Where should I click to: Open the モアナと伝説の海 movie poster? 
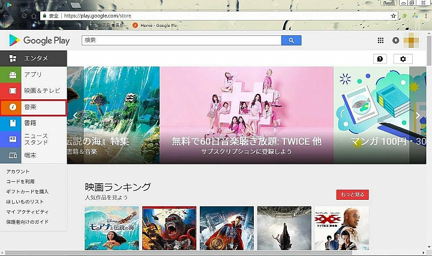coord(112,228)
